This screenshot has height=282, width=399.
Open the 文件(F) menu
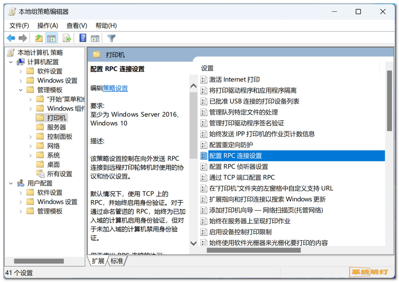(x=19, y=26)
